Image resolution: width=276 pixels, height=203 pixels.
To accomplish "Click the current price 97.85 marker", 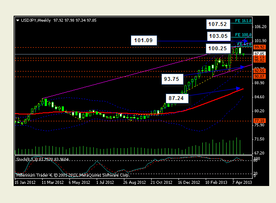I will click(248, 54).
